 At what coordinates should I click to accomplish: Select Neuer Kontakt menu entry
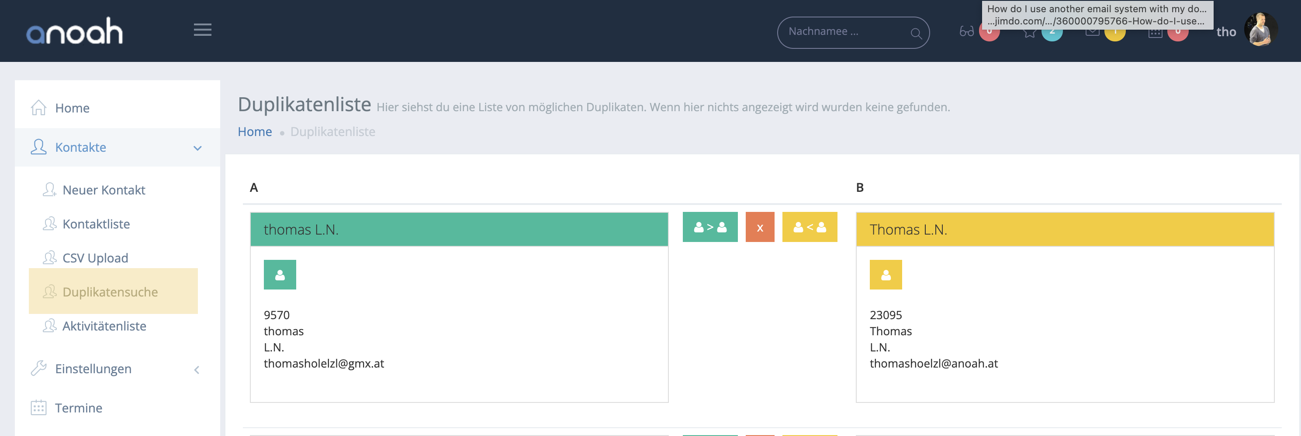[104, 190]
